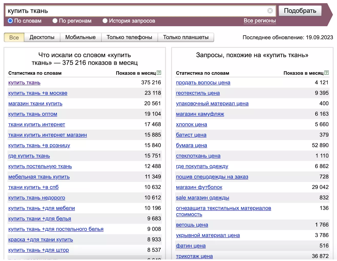Open 'магазин футболок' similar query

pyautogui.click(x=199, y=187)
